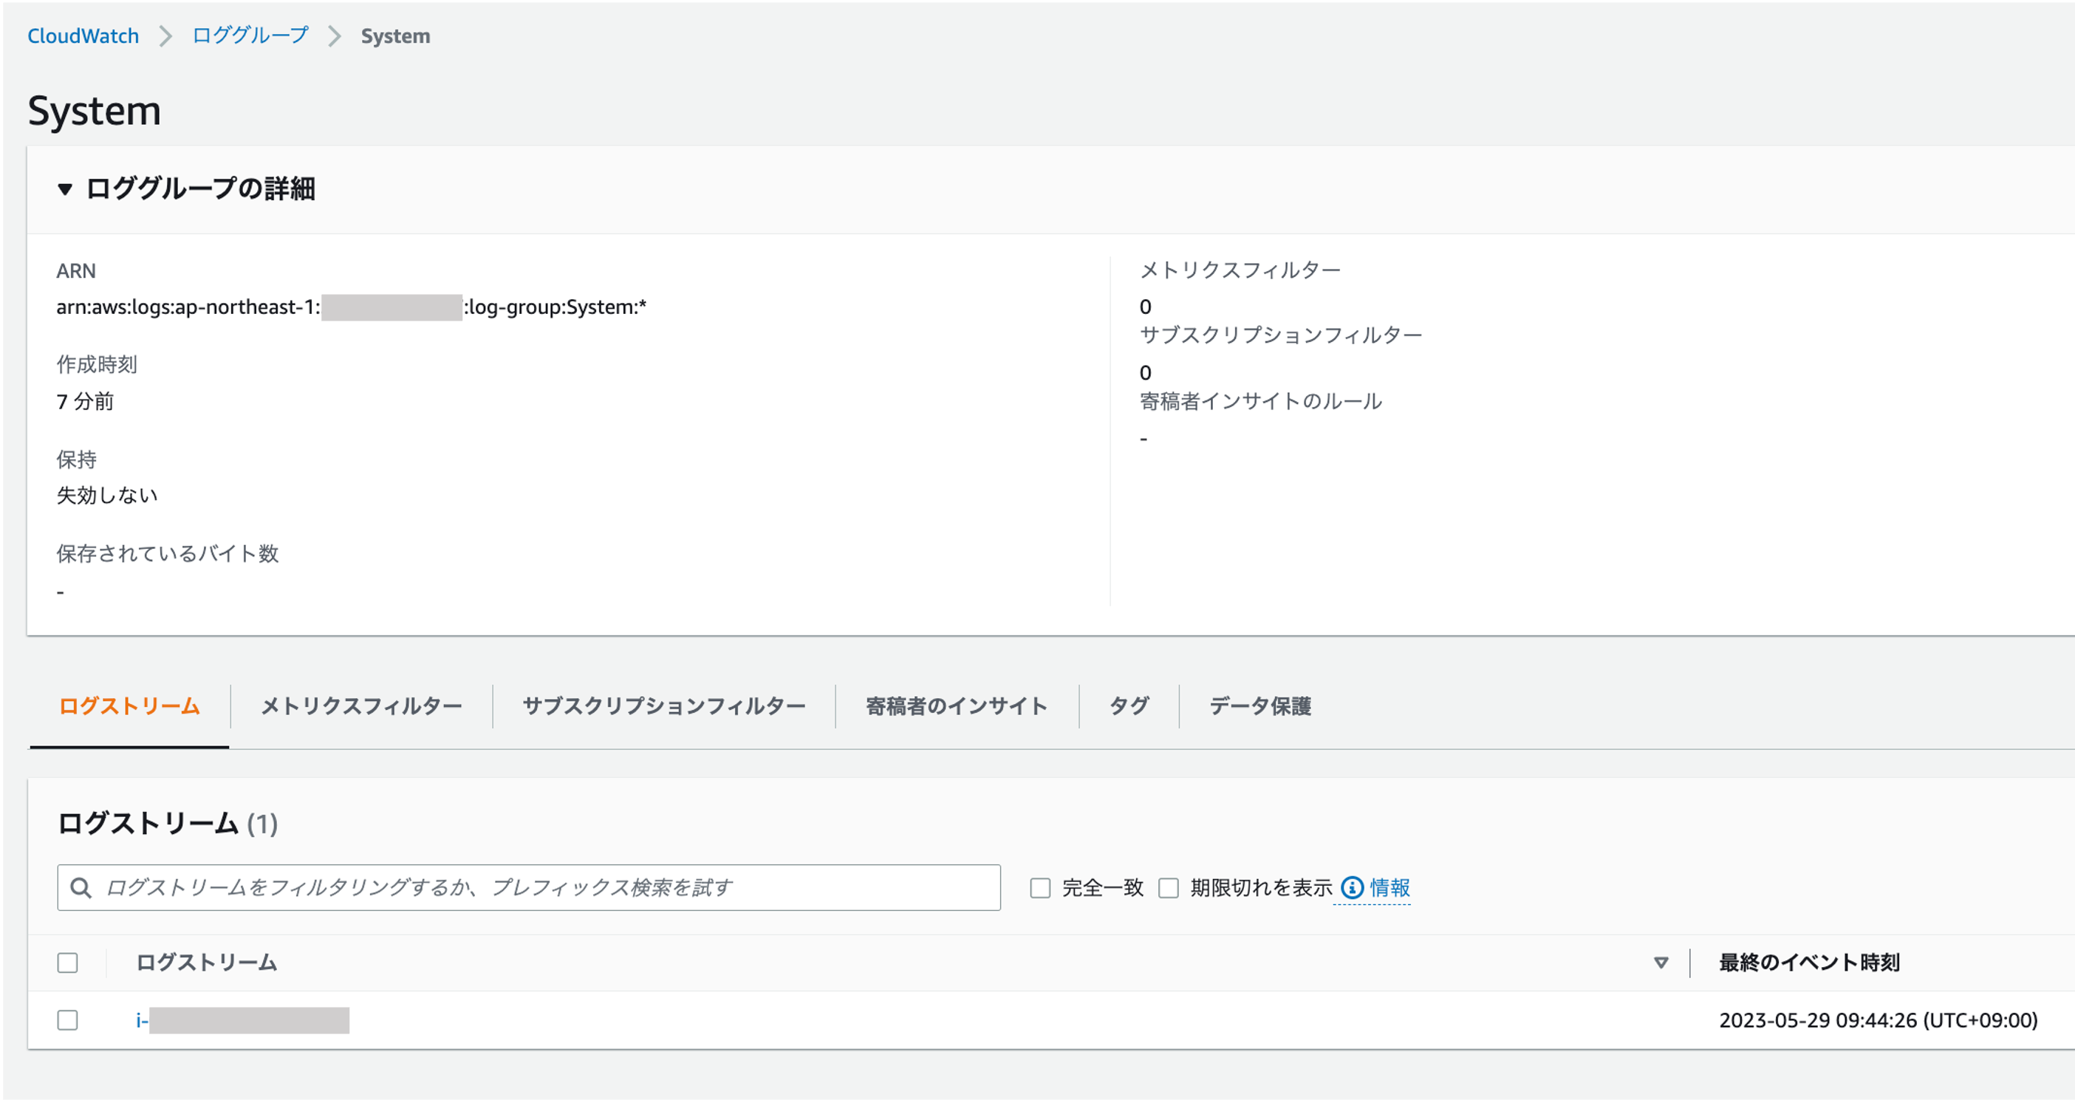Image resolution: width=2075 pixels, height=1100 pixels.
Task: Click the 保存されているバイト数 label
Action: click(168, 553)
